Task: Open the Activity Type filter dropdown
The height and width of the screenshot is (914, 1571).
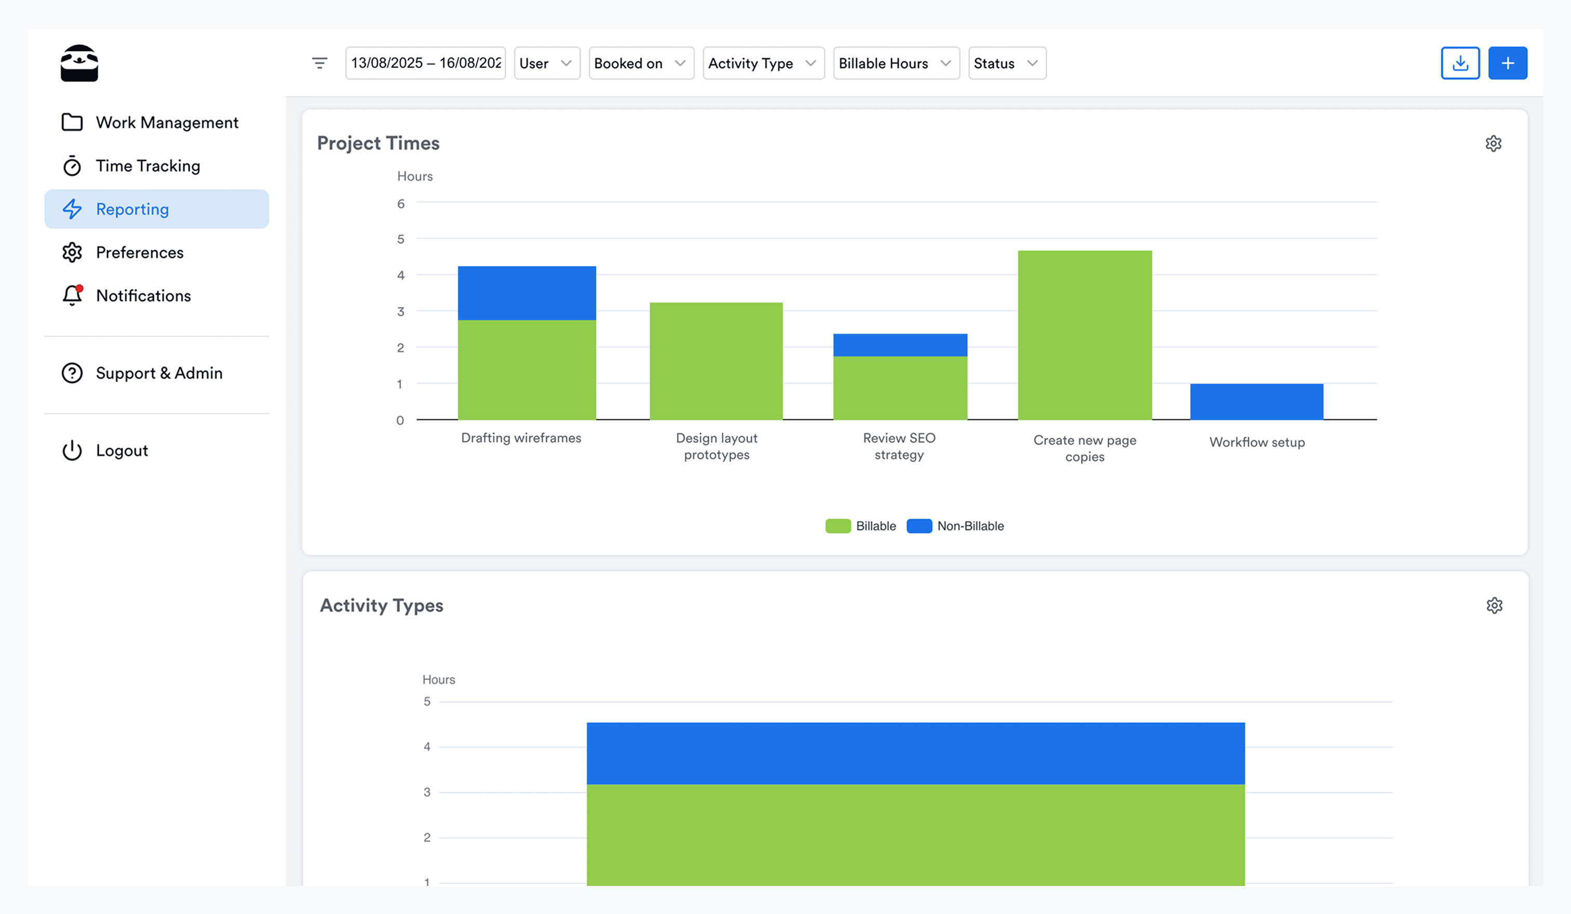Action: pos(763,62)
